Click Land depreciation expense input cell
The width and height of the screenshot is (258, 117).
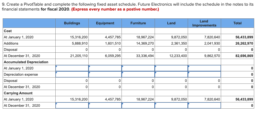click(171, 74)
